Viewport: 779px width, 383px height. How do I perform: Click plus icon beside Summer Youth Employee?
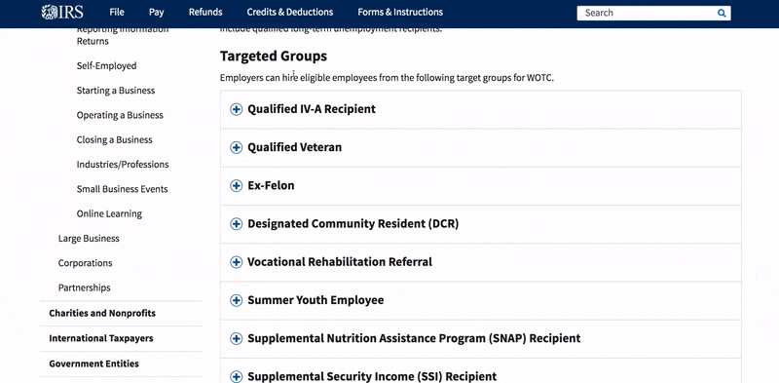[x=236, y=300]
